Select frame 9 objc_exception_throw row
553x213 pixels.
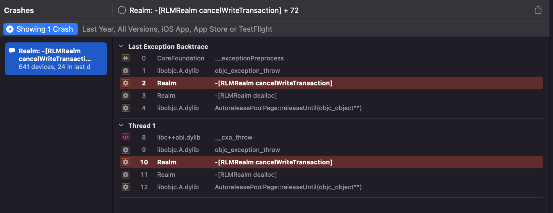[331, 150]
